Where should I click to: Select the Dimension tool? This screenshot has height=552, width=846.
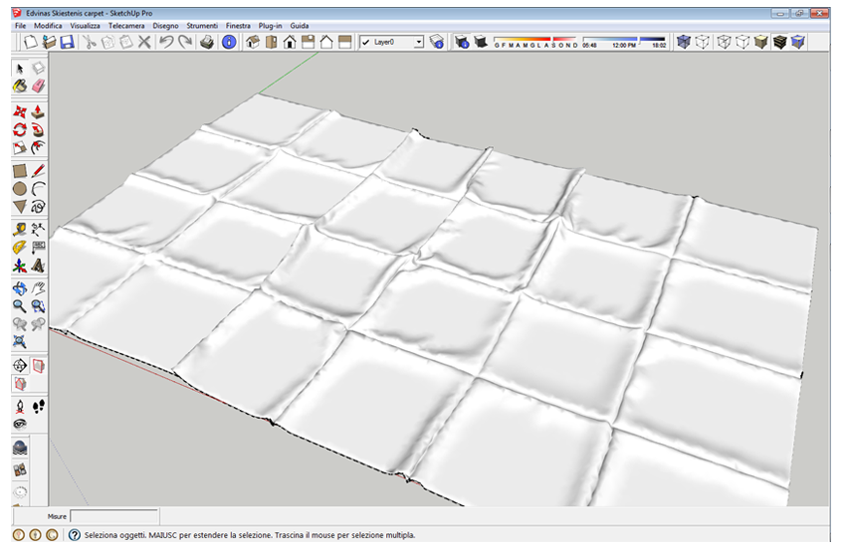(x=38, y=230)
